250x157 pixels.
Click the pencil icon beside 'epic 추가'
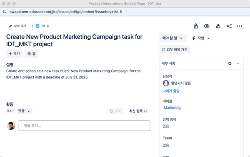click(10, 26)
